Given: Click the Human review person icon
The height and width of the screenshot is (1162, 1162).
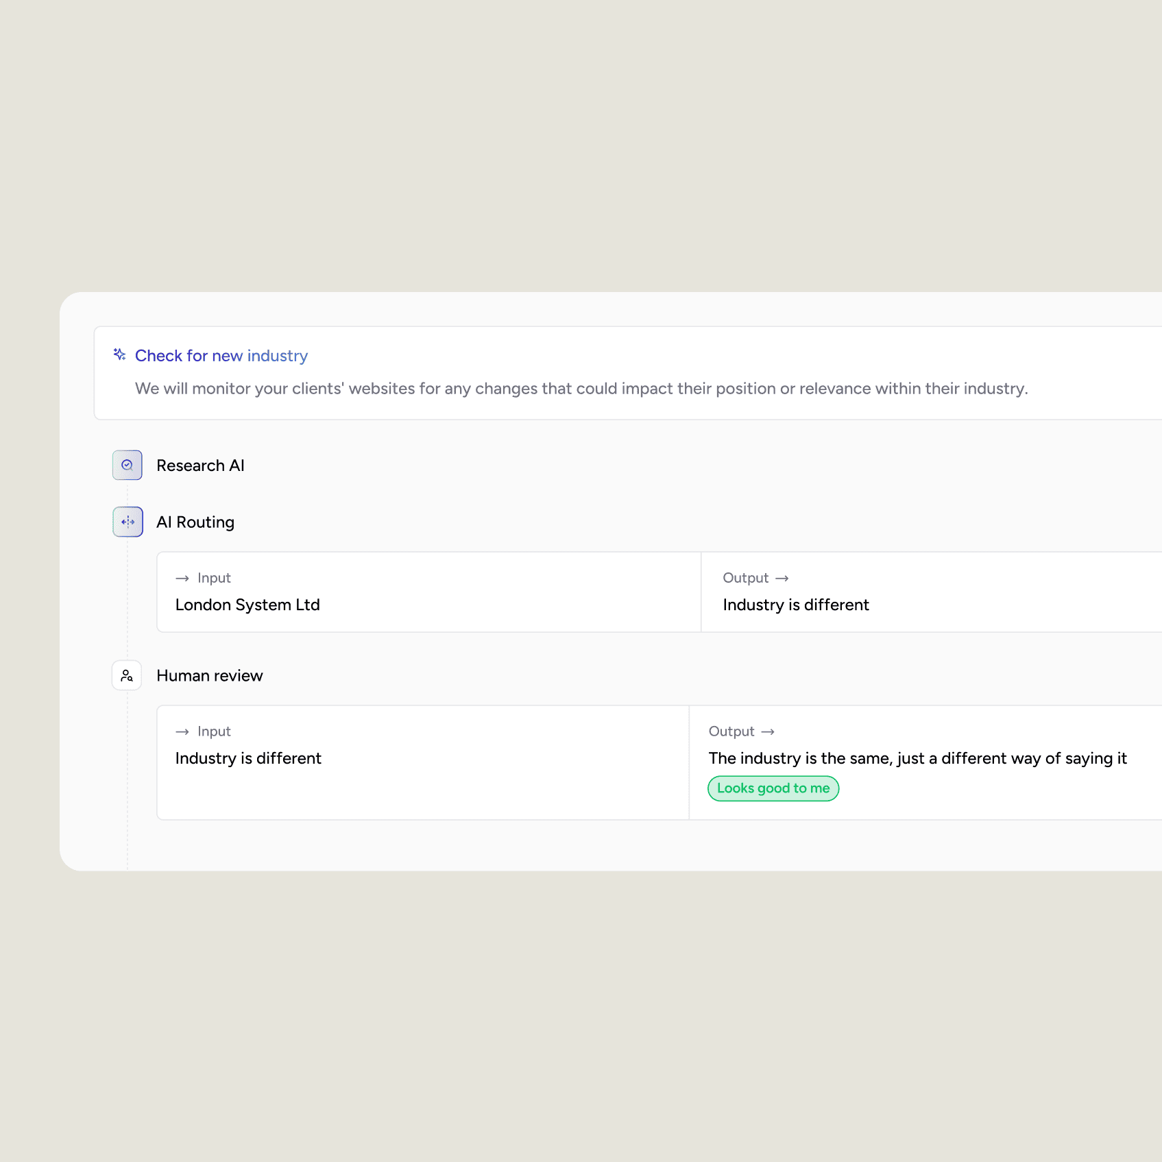Looking at the screenshot, I should coord(127,675).
